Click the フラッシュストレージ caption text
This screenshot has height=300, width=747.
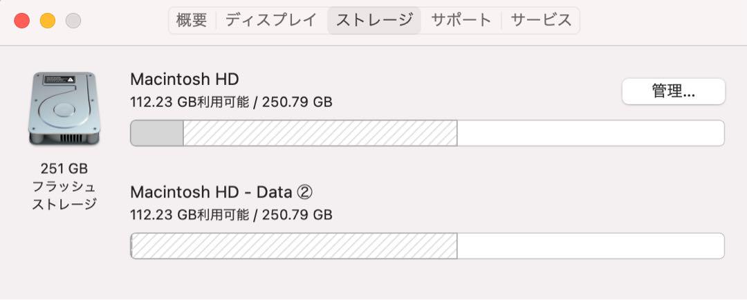64,195
